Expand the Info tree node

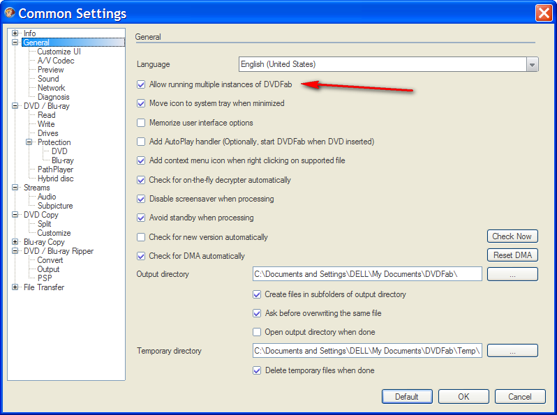15,33
